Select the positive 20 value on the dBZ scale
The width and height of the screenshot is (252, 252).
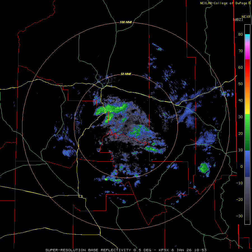coord(241,133)
